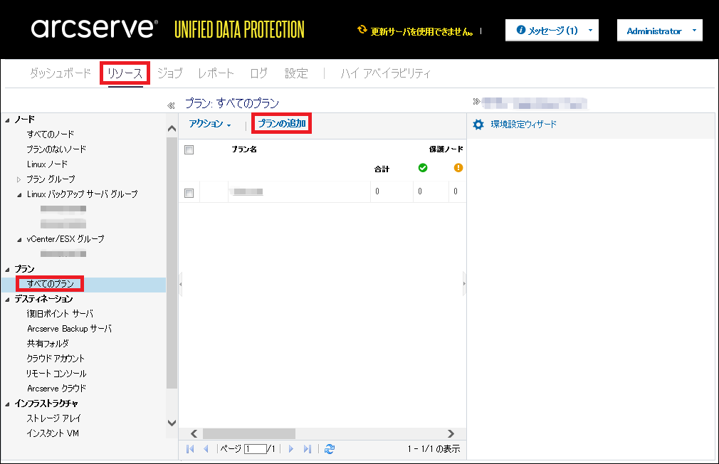Click the page number input field
The height and width of the screenshot is (464, 719).
[x=255, y=449]
